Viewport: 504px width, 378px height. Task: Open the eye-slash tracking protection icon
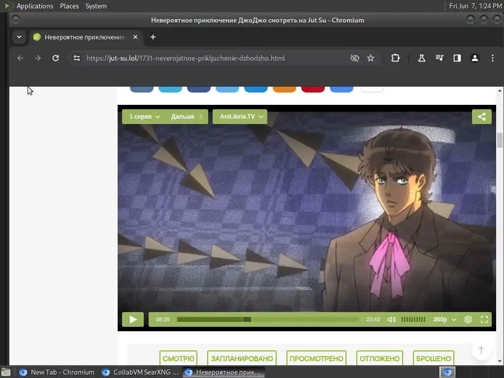354,58
